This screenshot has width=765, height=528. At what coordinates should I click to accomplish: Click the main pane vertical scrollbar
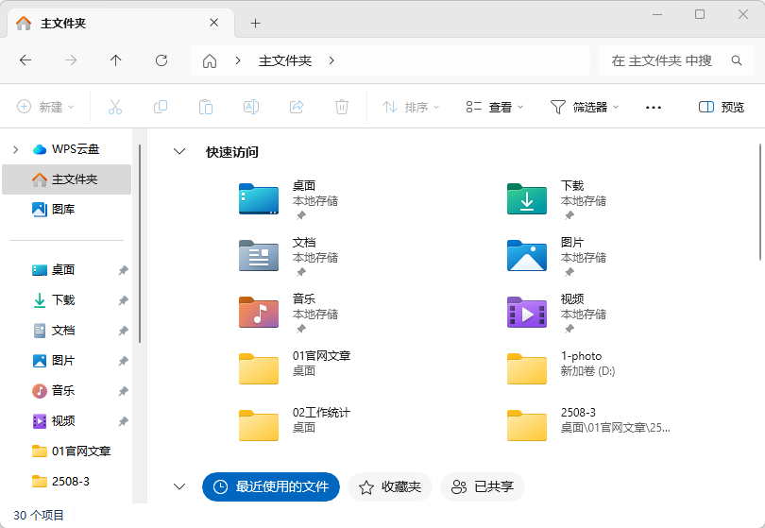[760, 202]
